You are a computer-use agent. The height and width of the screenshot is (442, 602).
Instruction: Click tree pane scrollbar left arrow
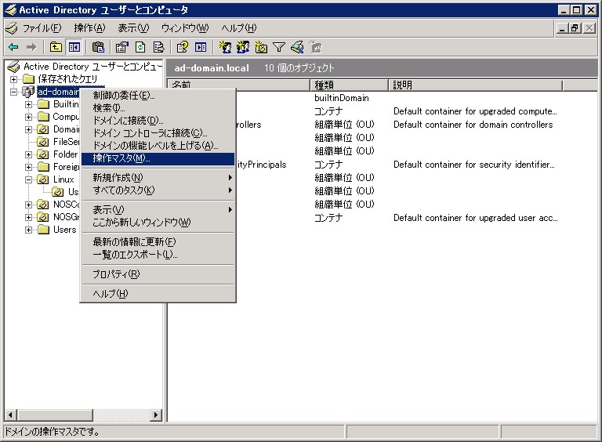(x=11, y=415)
